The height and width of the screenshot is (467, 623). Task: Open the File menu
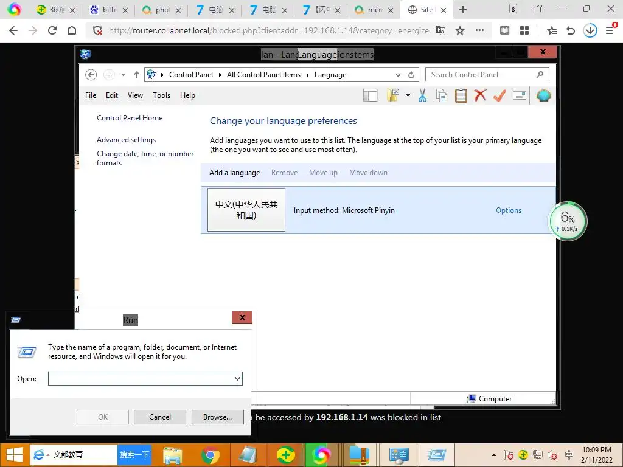pyautogui.click(x=91, y=95)
